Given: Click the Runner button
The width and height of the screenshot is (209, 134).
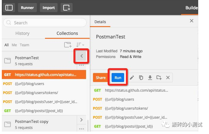Looking at the screenshot, I should [27, 8].
